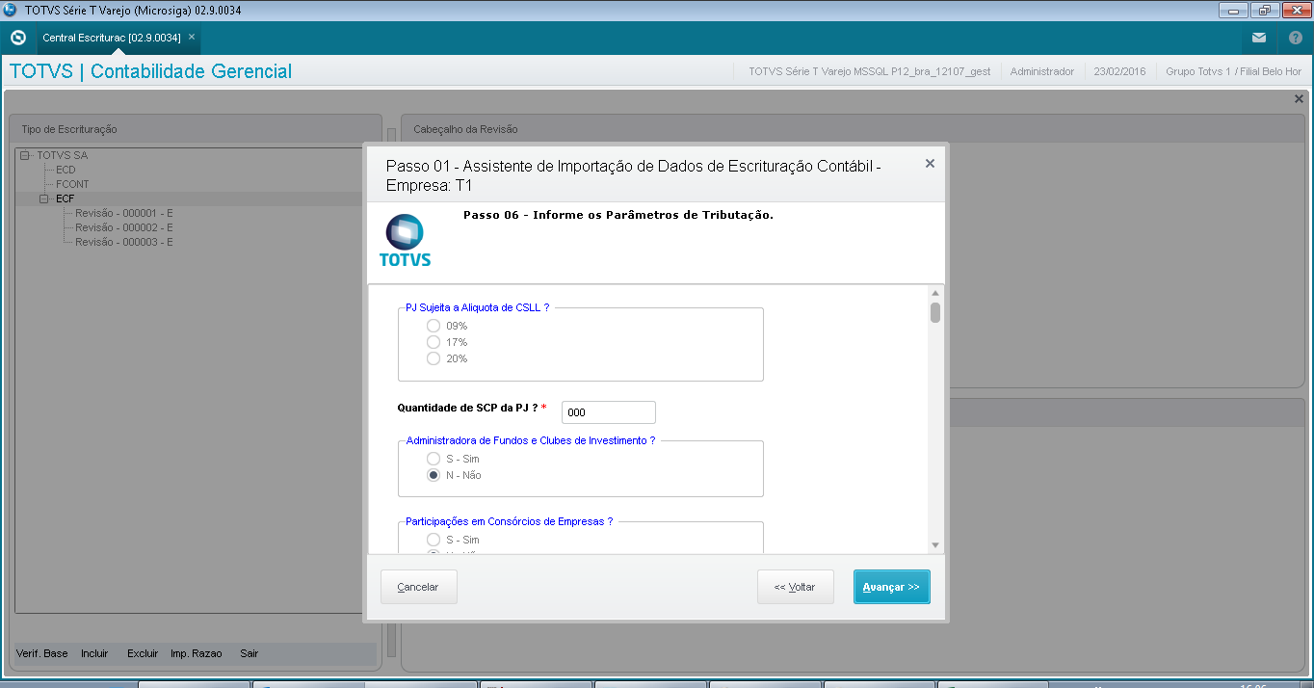Screen dimensions: 1314x688
Task: Click the dialog vertical scrollbar thumb
Action: [935, 312]
